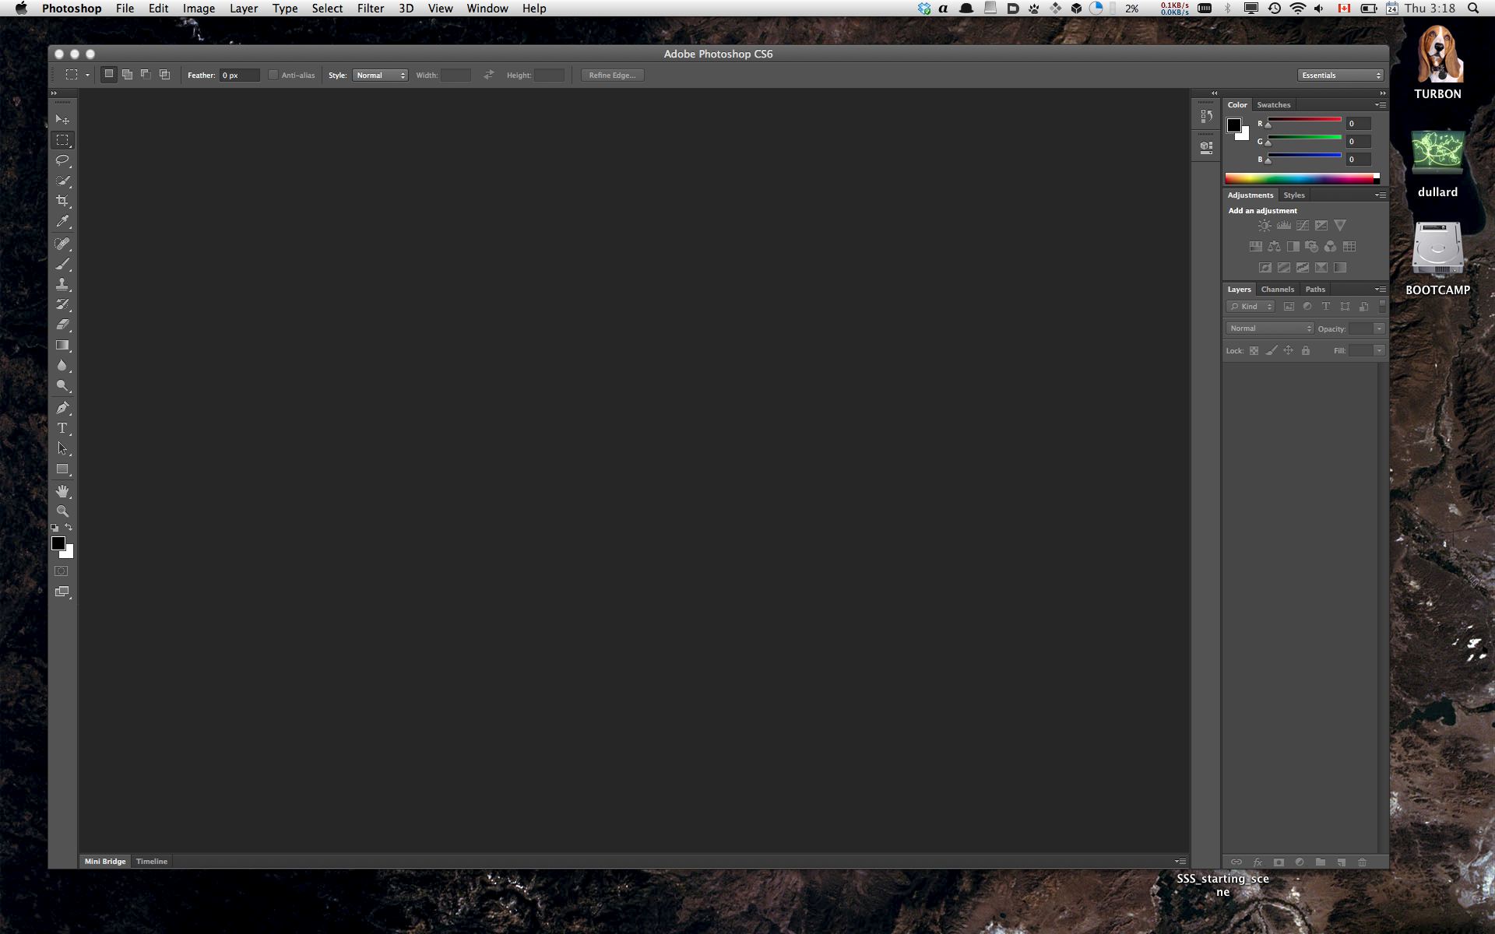This screenshot has height=934, width=1495.
Task: Select the Rectangular Marquee tool
Action: click(62, 140)
